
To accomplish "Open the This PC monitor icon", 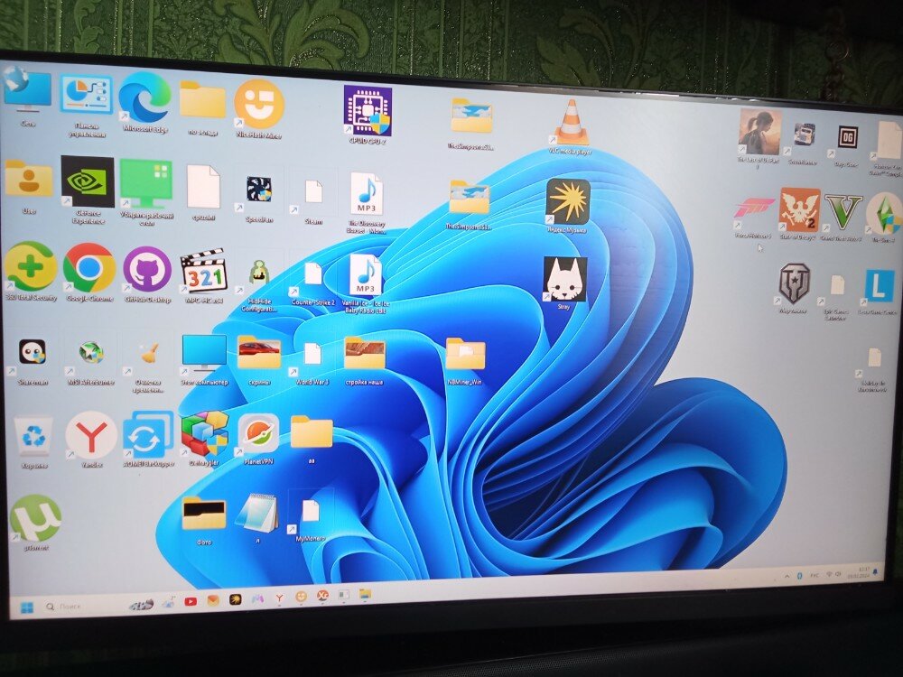I will pos(204,358).
